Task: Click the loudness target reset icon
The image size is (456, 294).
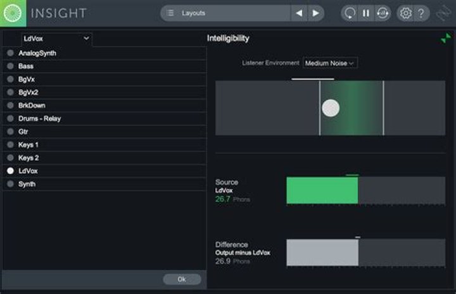Action: (x=382, y=13)
